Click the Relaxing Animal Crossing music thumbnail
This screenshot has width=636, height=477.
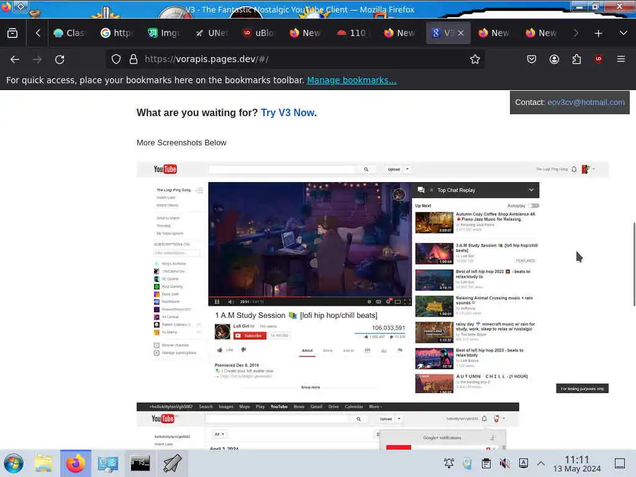[434, 306]
